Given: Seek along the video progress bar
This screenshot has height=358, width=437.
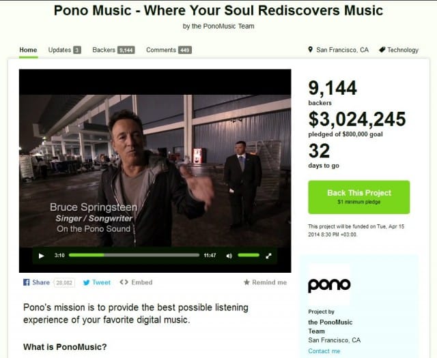Looking at the screenshot, I should [x=134, y=255].
